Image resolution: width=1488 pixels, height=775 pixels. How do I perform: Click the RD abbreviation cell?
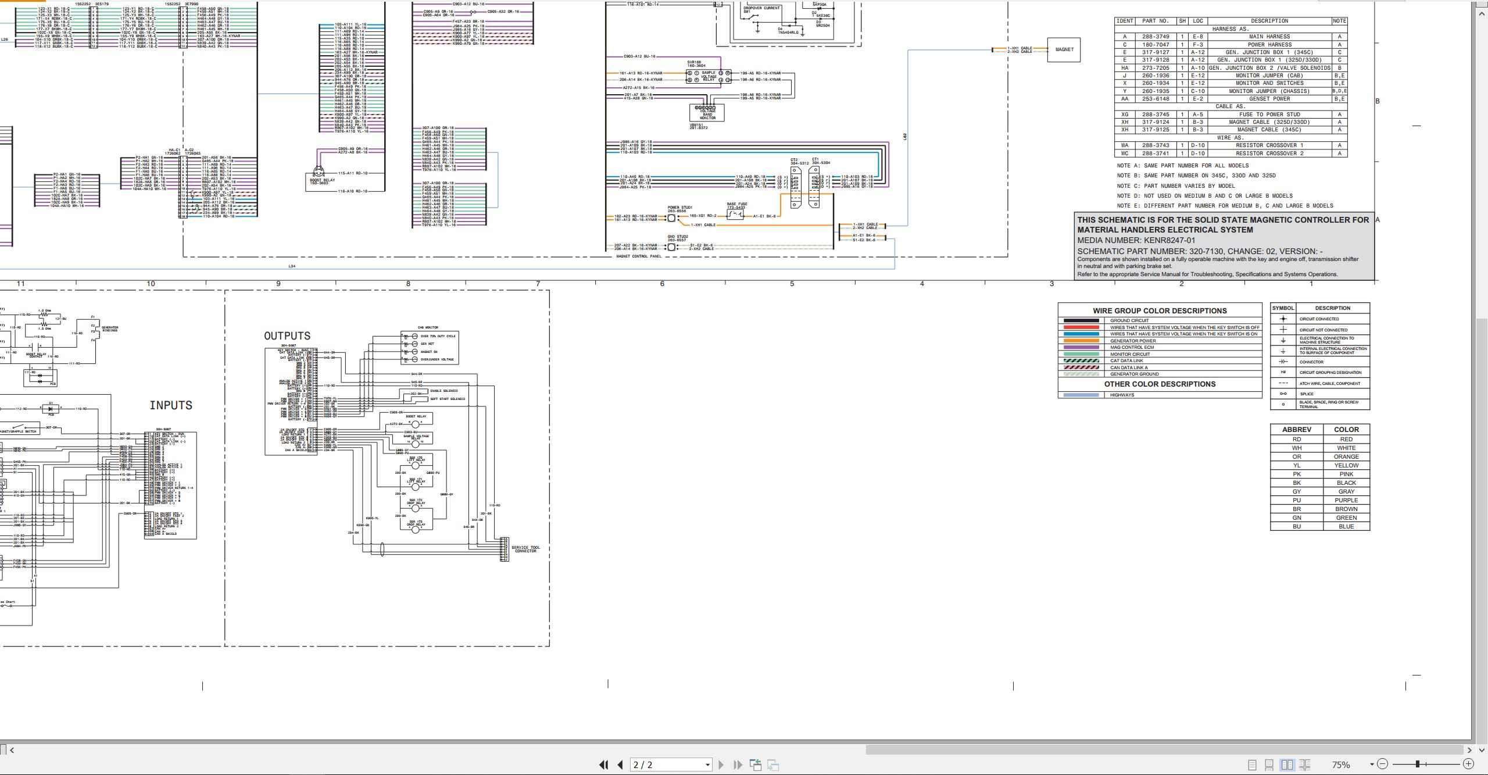click(1297, 439)
